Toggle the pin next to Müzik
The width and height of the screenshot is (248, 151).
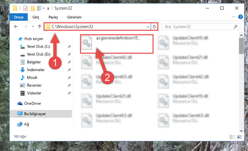(69, 78)
